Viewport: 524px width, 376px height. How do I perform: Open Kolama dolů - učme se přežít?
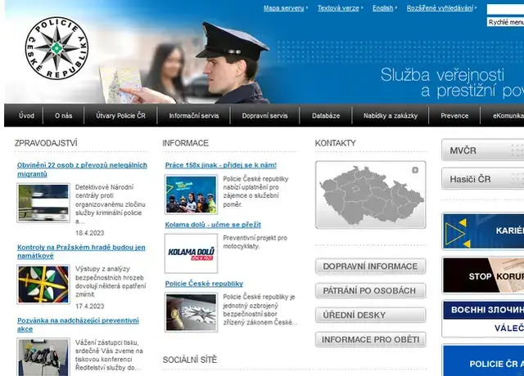[x=213, y=225]
